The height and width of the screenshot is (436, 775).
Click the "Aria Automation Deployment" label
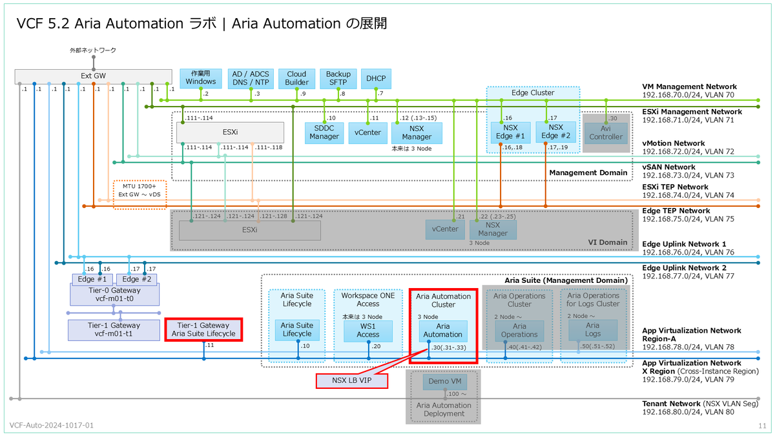click(x=443, y=410)
